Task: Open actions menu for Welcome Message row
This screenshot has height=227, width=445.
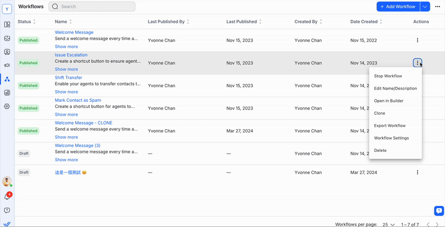Action: pos(417,40)
